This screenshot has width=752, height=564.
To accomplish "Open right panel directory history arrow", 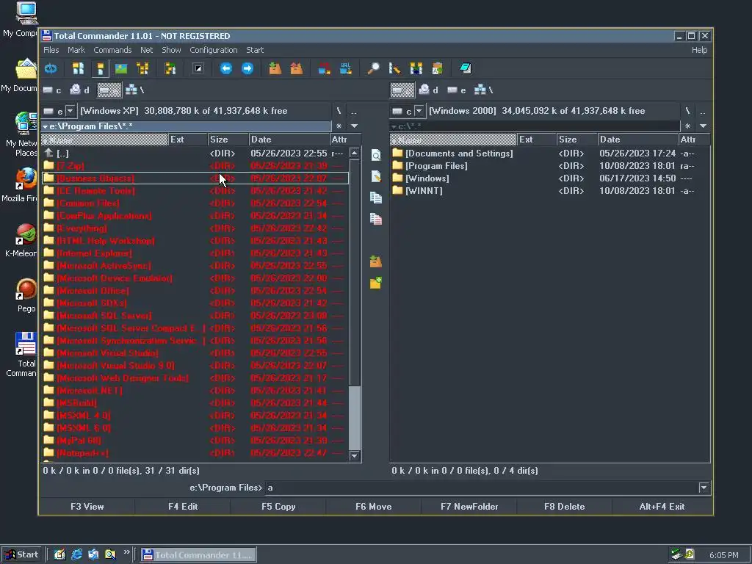I will (x=703, y=126).
